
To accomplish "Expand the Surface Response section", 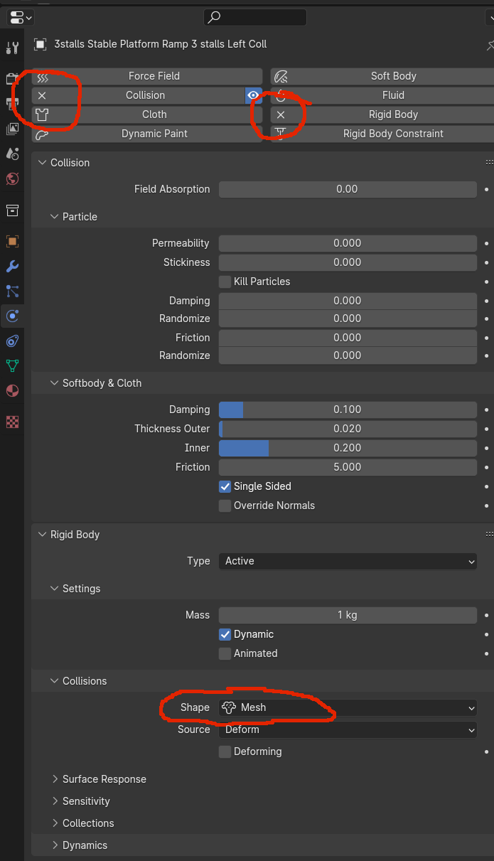I will (x=104, y=779).
